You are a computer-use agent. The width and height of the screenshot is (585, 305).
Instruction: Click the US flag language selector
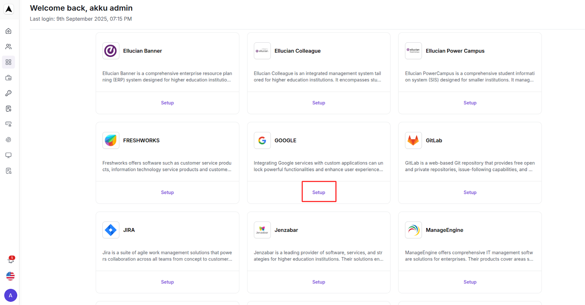click(11, 276)
